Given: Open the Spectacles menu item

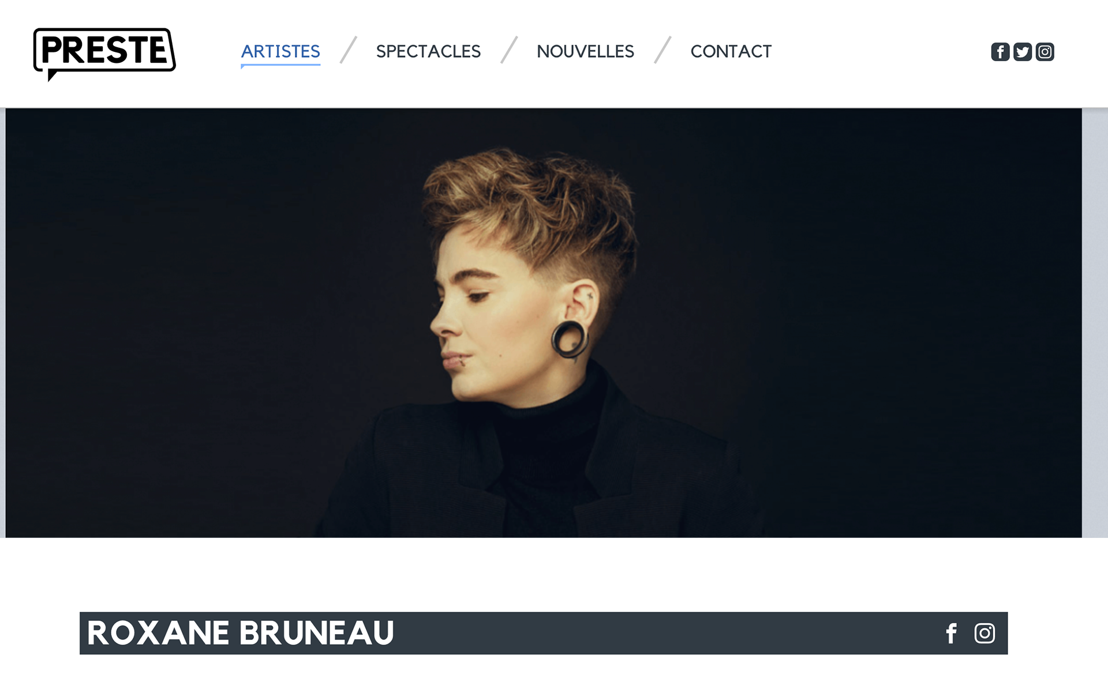Looking at the screenshot, I should click(x=428, y=51).
